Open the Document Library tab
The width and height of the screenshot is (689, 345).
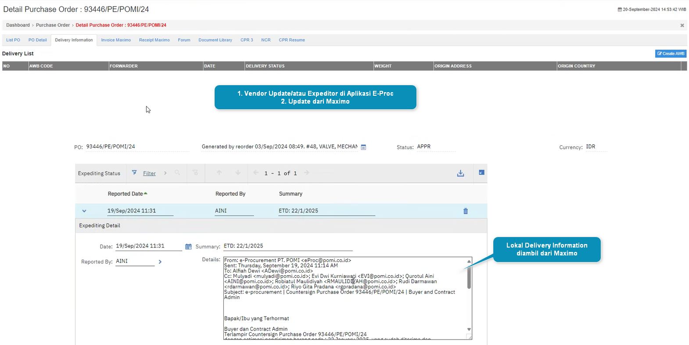(x=215, y=40)
